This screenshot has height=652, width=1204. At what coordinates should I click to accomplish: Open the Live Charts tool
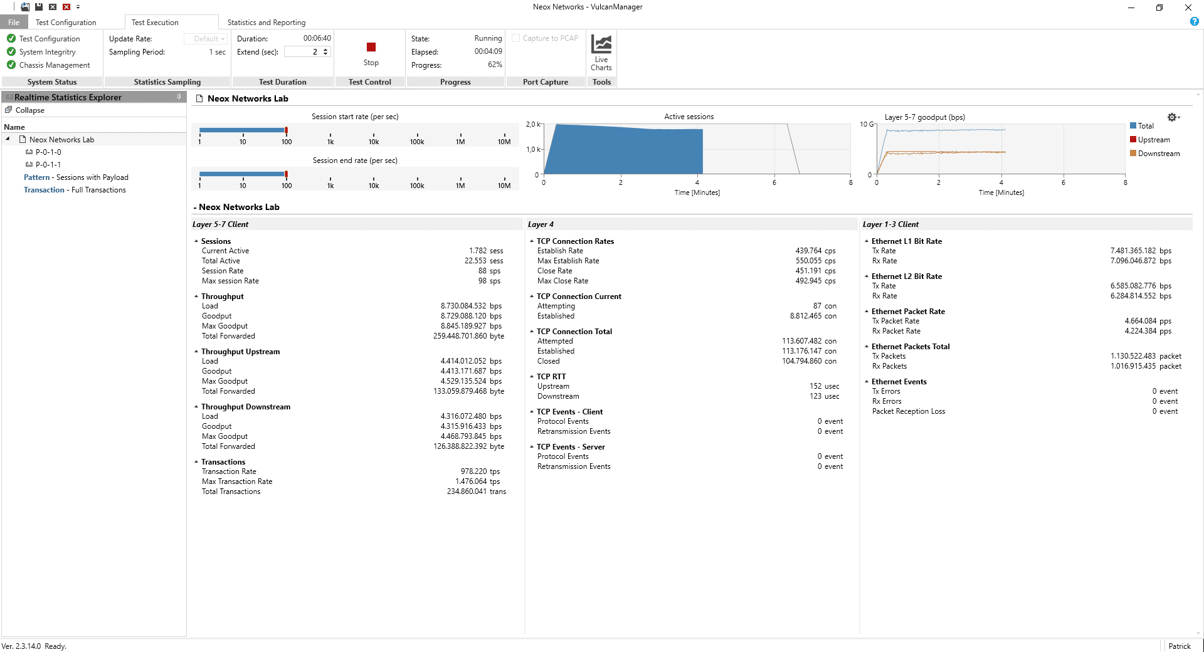[x=601, y=53]
